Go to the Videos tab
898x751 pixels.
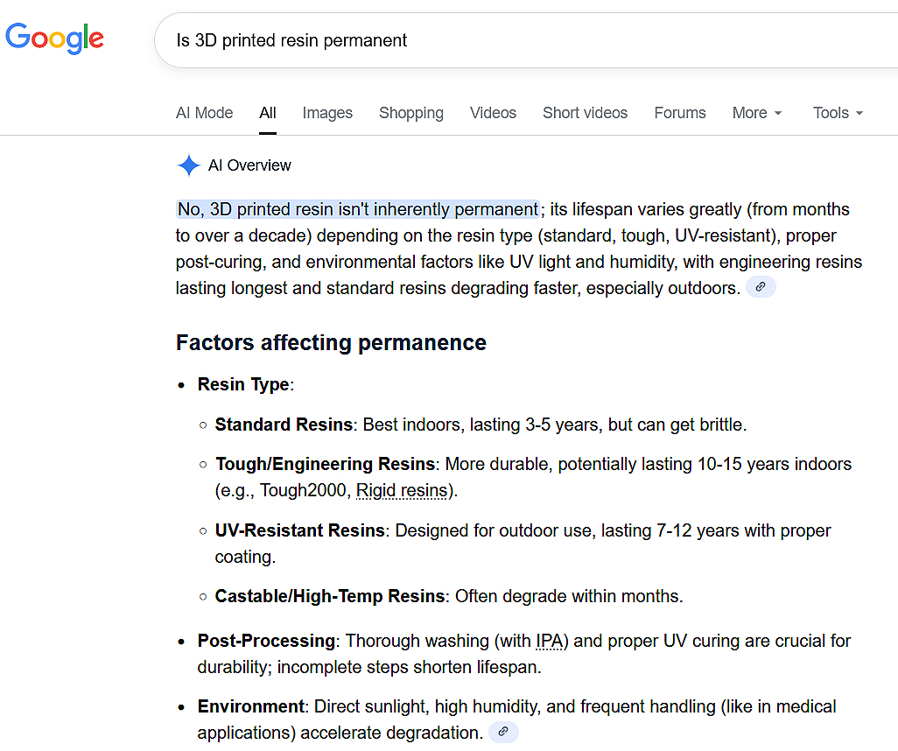(x=493, y=113)
